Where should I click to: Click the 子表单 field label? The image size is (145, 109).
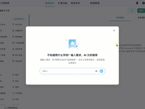(2, 87)
